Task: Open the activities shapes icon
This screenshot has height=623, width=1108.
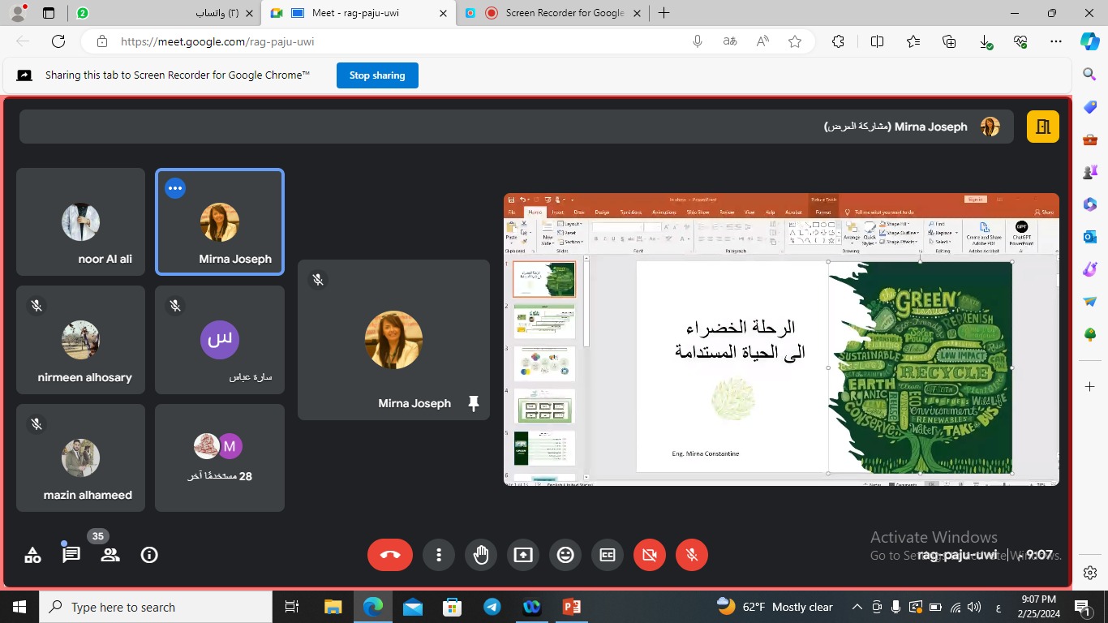Action: click(32, 555)
